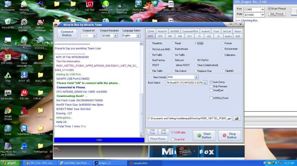Launch PhoenixSuit desktop icon
The image size is (297, 166).
(24, 42)
